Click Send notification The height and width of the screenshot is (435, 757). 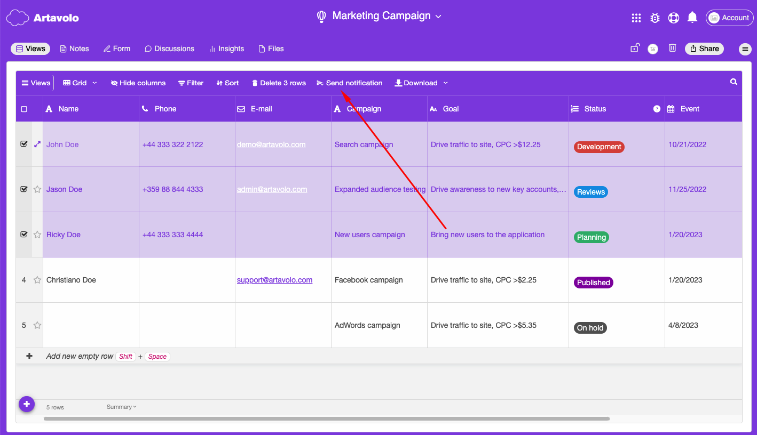(350, 83)
